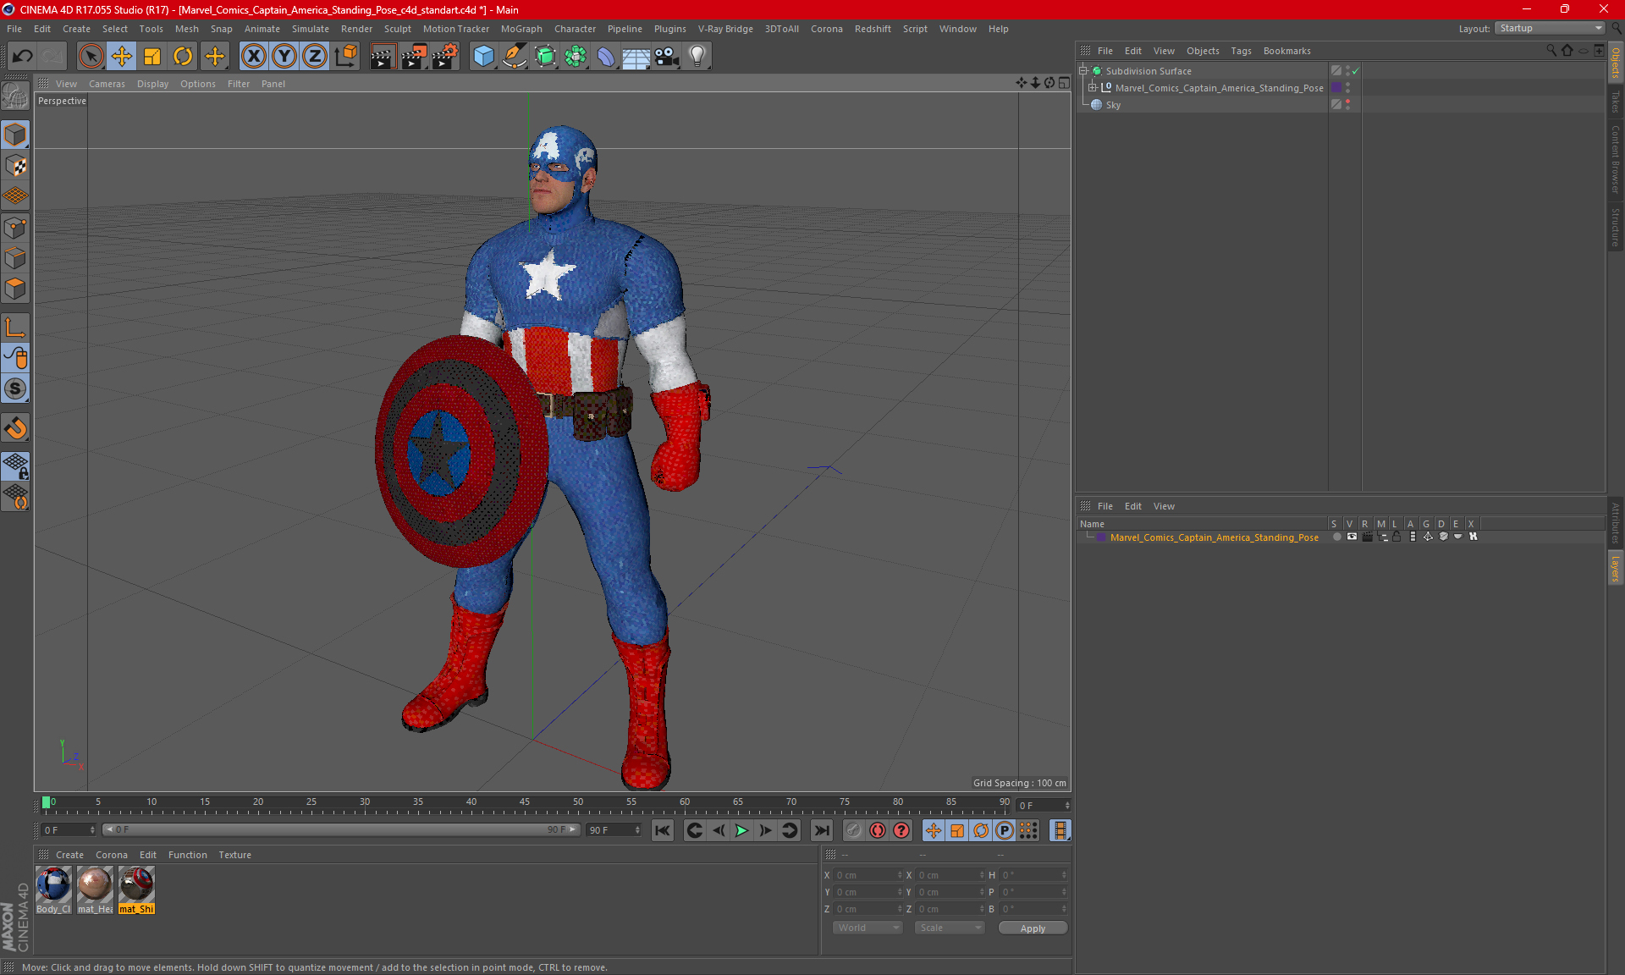Click the Coordinate System icon
1625x975 pixels.
pyautogui.click(x=345, y=57)
